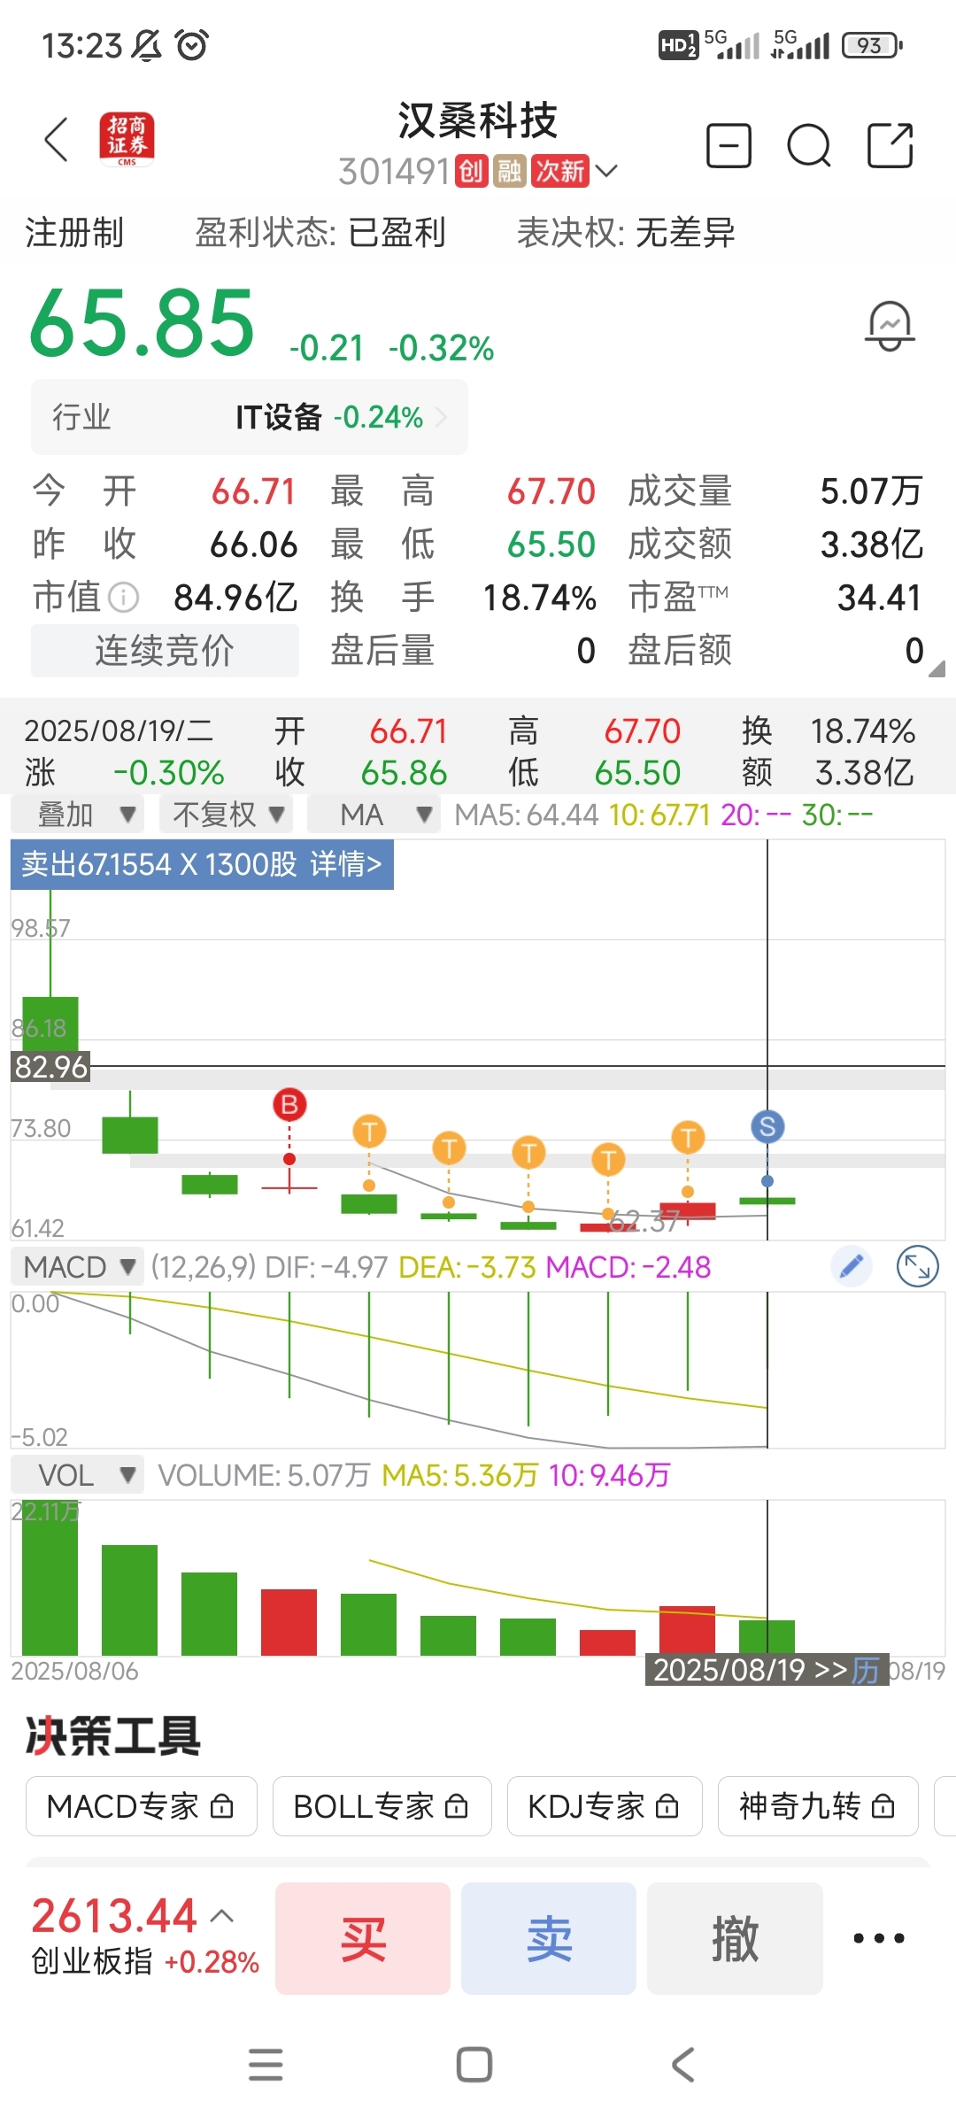Open the 叠加 overlay dropdown

77,814
